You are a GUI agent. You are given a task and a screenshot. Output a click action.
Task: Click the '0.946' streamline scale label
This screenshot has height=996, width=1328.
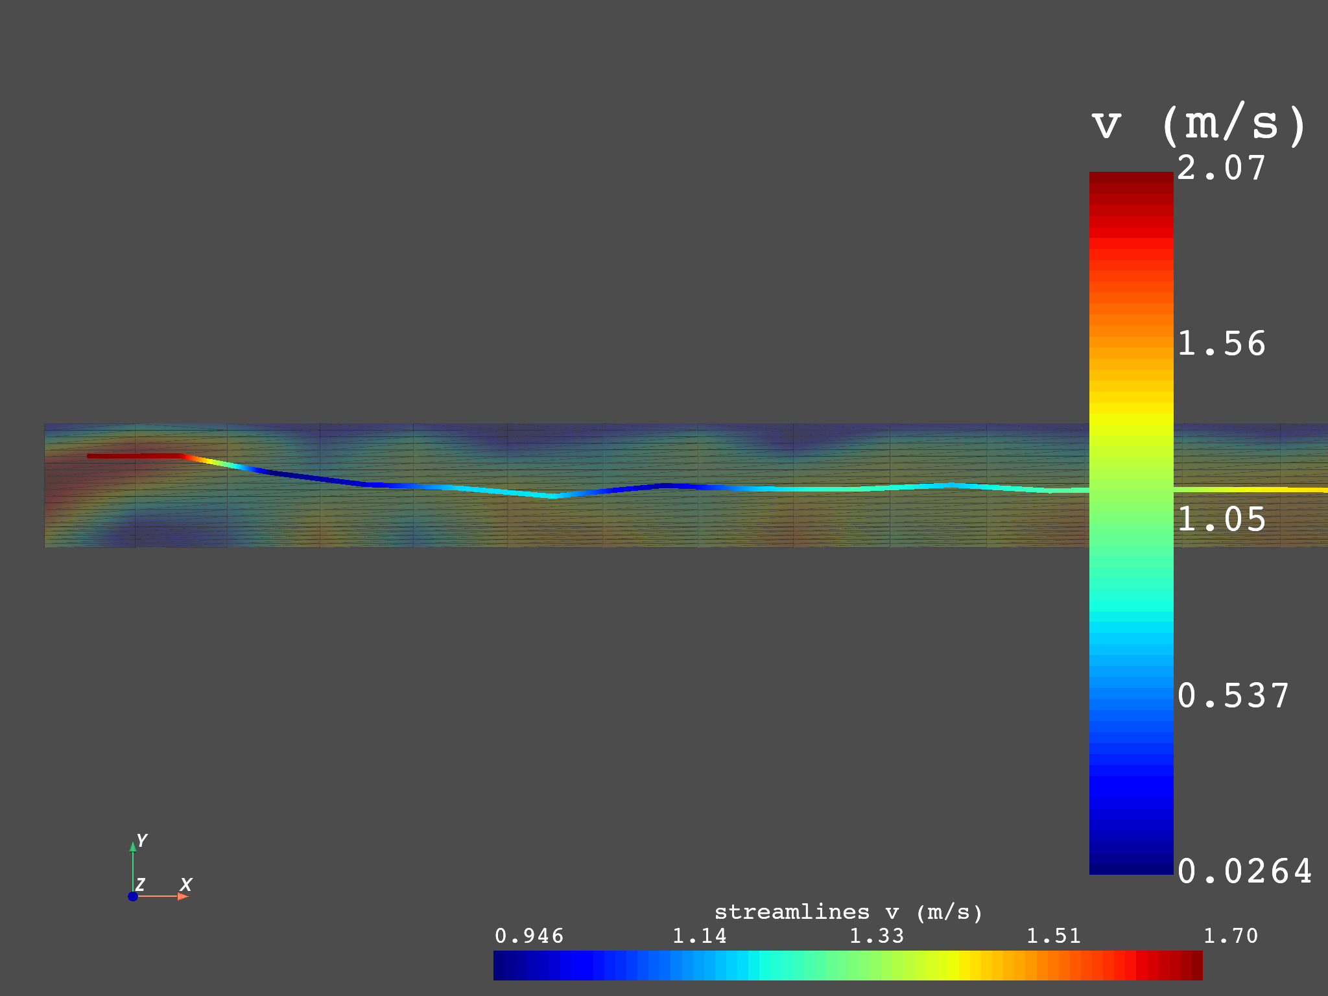(529, 936)
